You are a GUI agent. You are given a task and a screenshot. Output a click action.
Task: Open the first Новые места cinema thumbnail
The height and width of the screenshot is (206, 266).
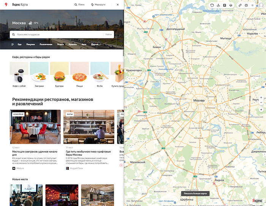point(26,195)
